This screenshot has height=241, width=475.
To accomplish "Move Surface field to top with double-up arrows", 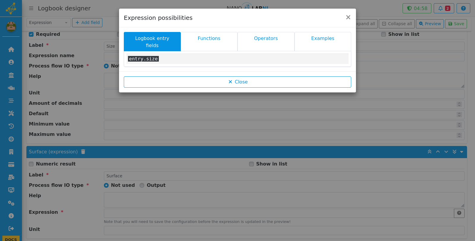I will pos(429,152).
